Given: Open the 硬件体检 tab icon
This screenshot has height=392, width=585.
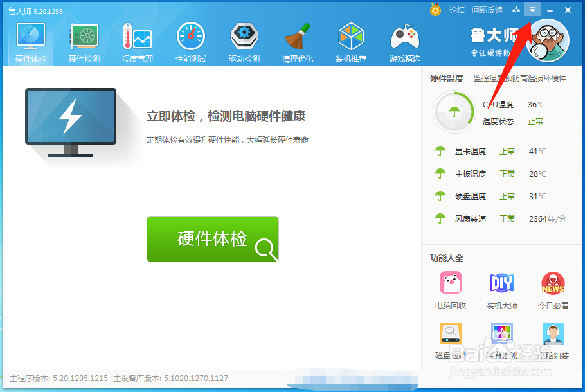Looking at the screenshot, I should pos(31,37).
